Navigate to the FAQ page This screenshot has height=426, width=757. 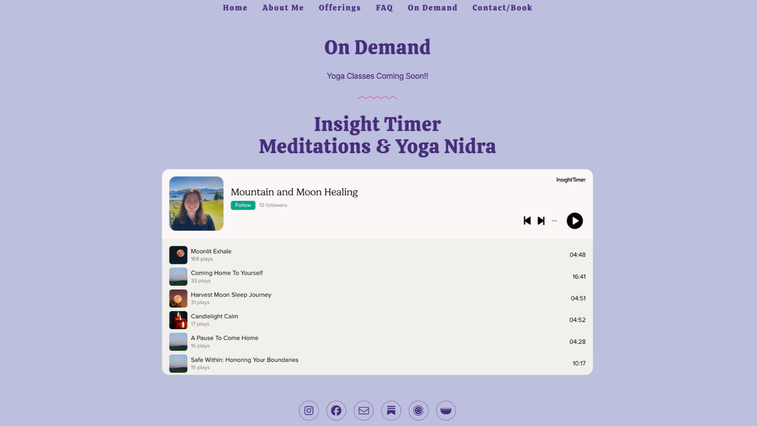[384, 8]
